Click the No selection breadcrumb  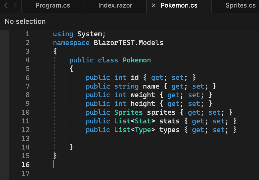pyautogui.click(x=25, y=21)
